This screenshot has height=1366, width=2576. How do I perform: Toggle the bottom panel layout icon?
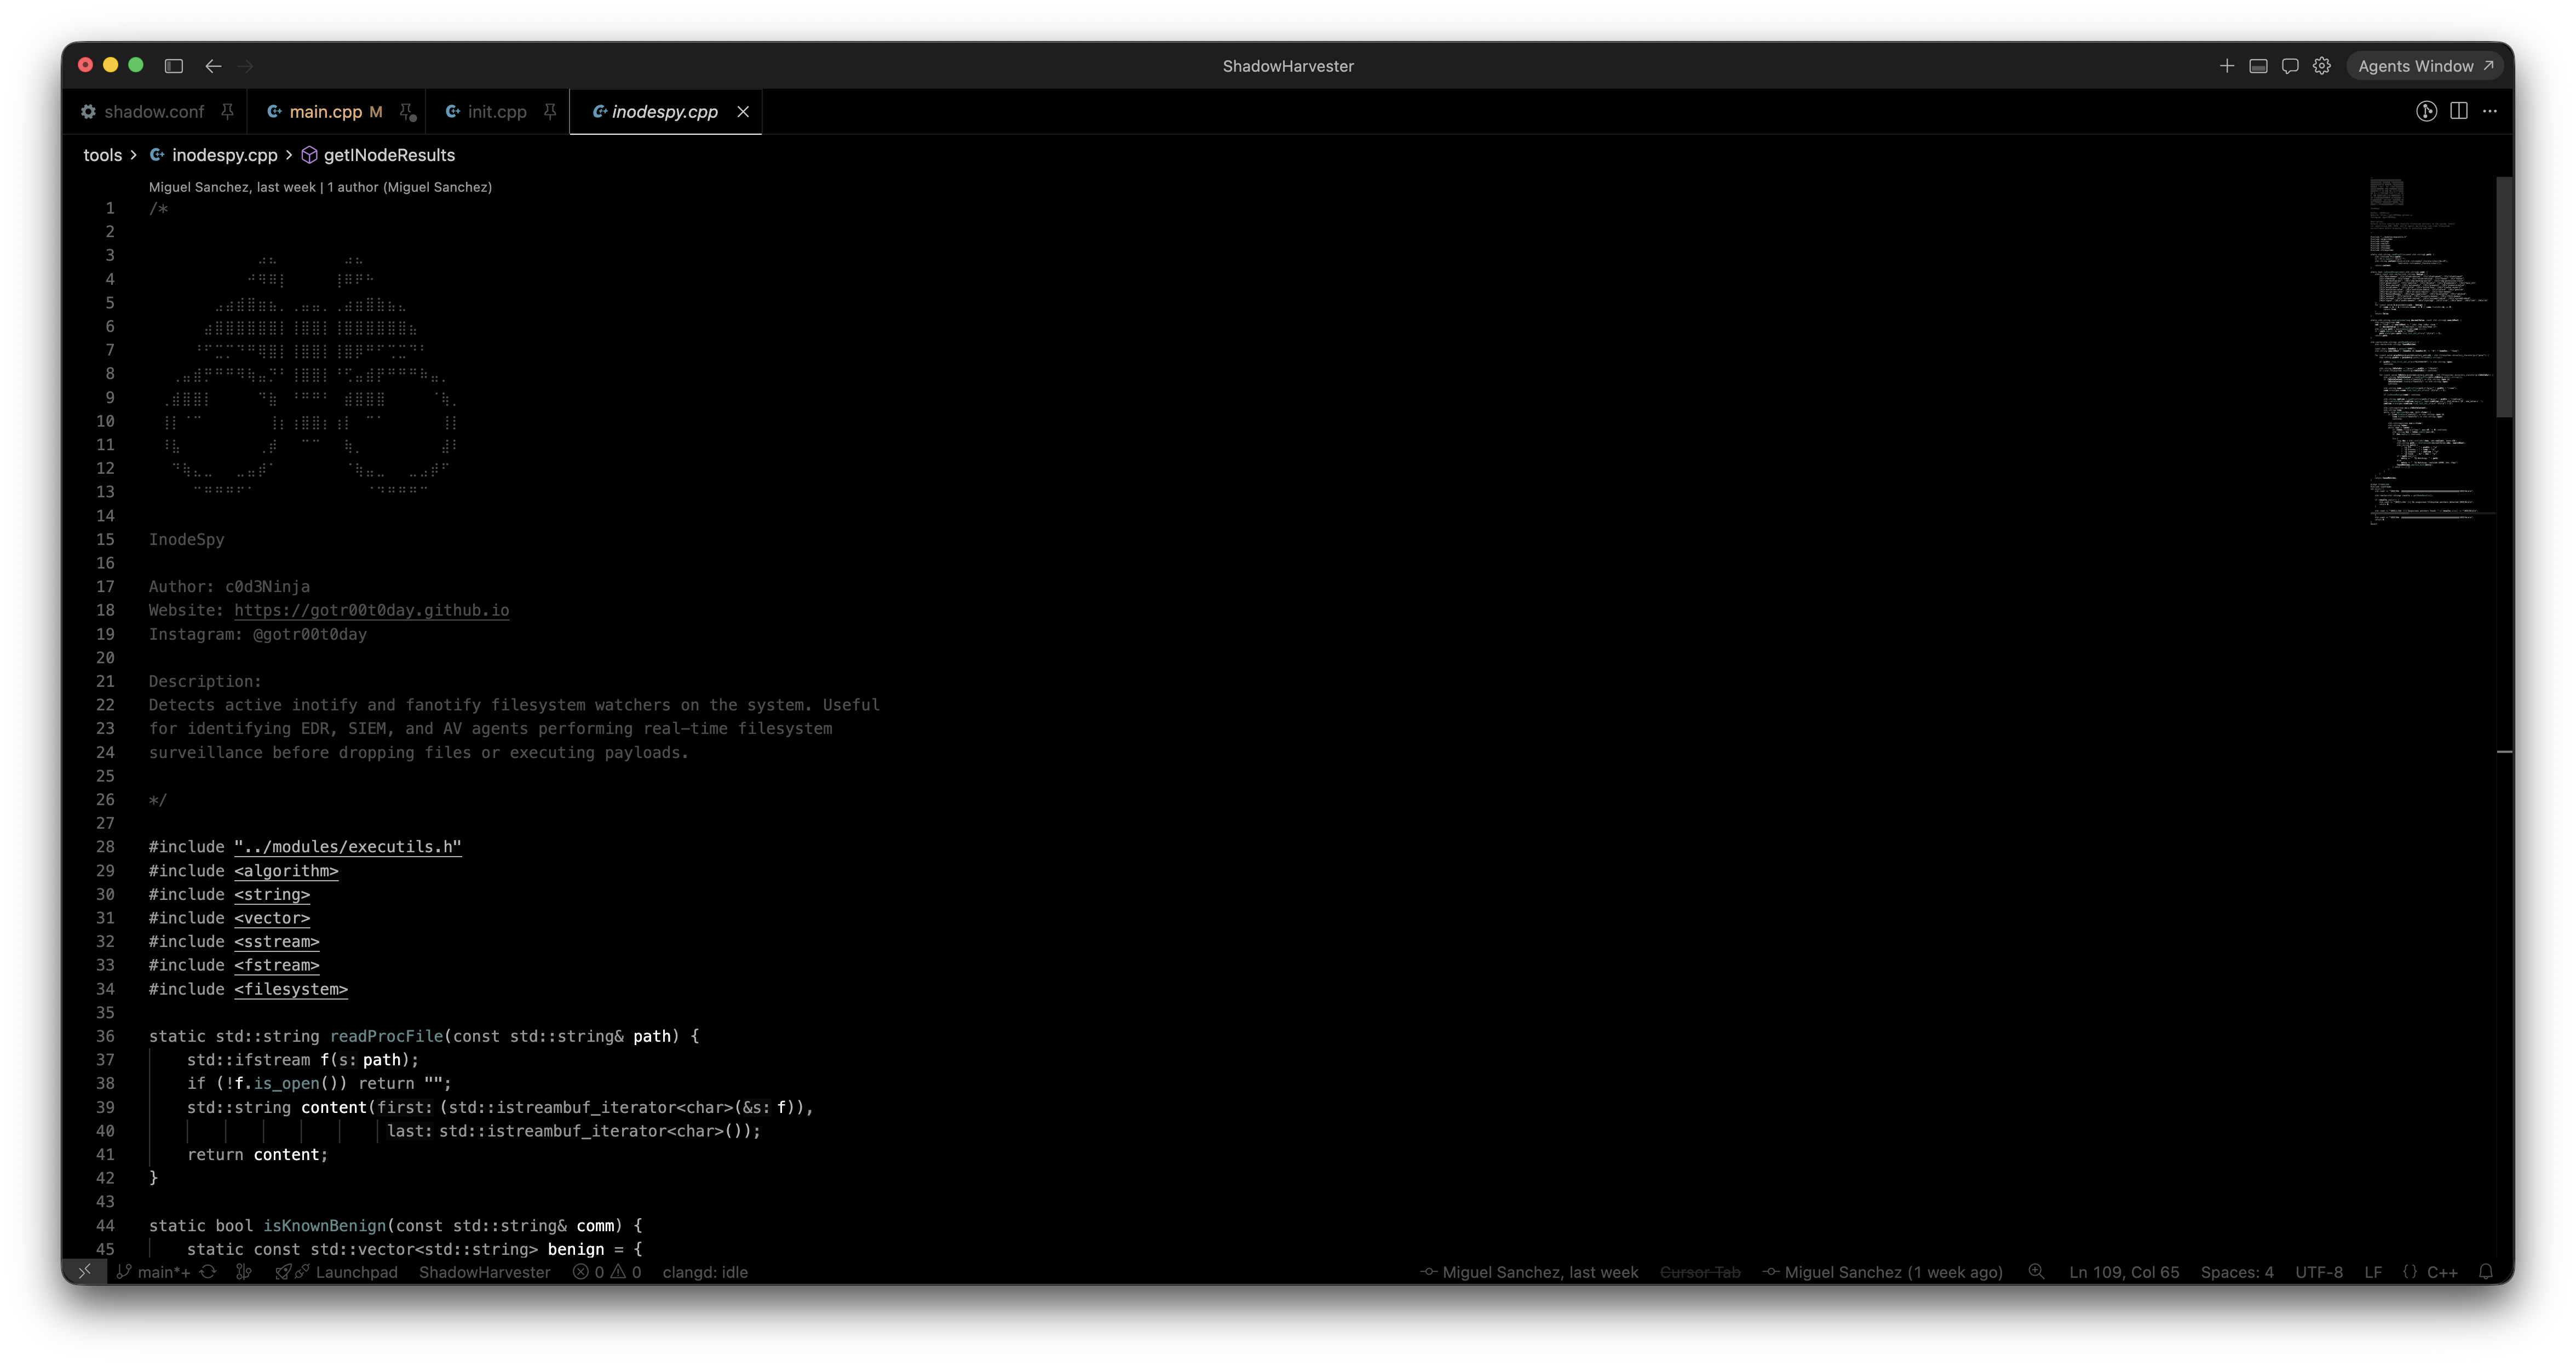pyautogui.click(x=2258, y=66)
